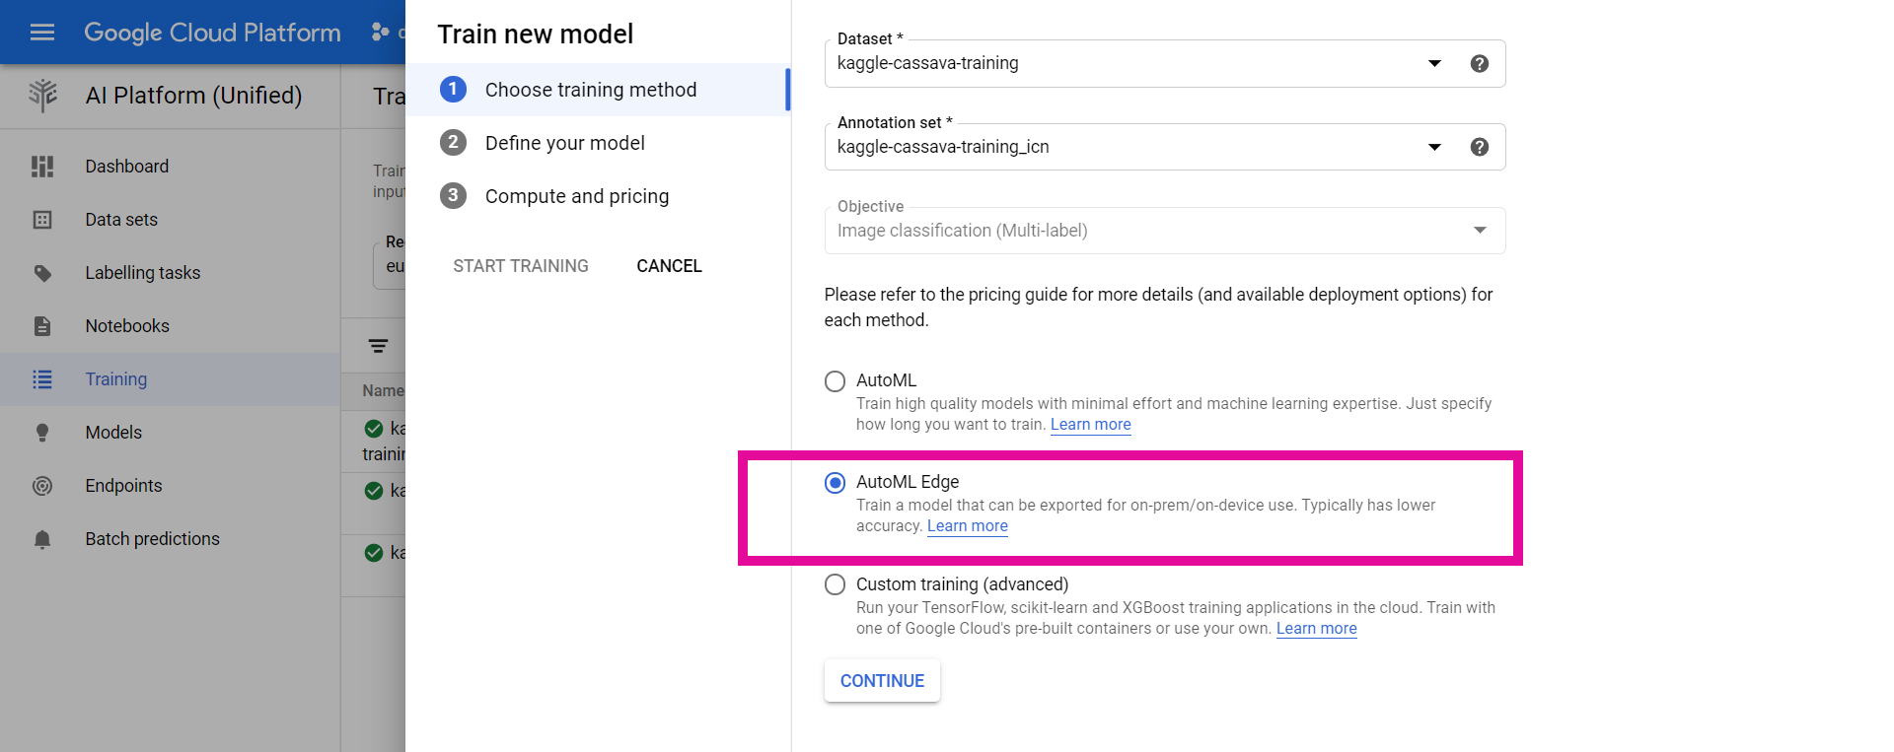The height and width of the screenshot is (752, 1894).
Task: Open the Objective dropdown
Action: [x=1479, y=231]
